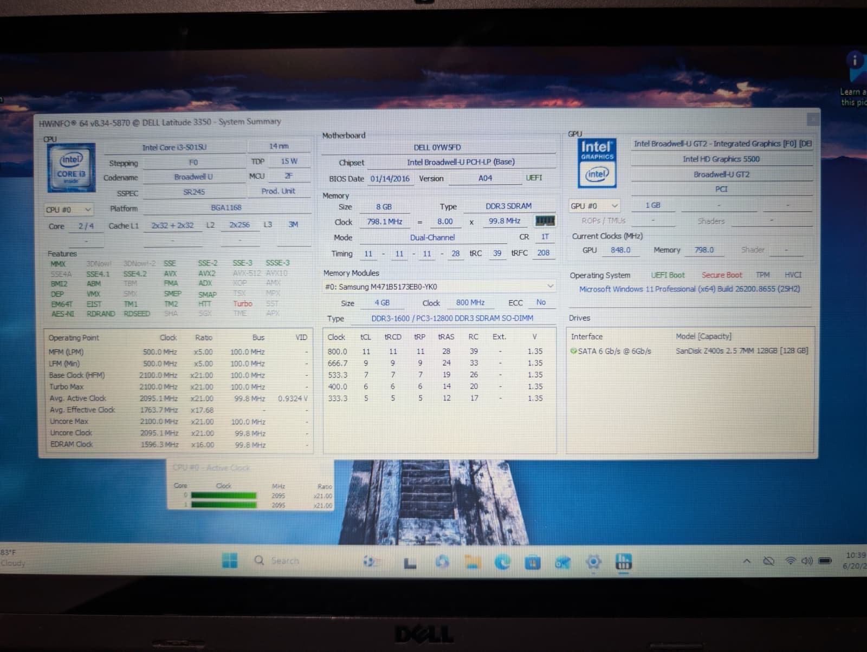Click the battery tray icon

click(x=825, y=560)
